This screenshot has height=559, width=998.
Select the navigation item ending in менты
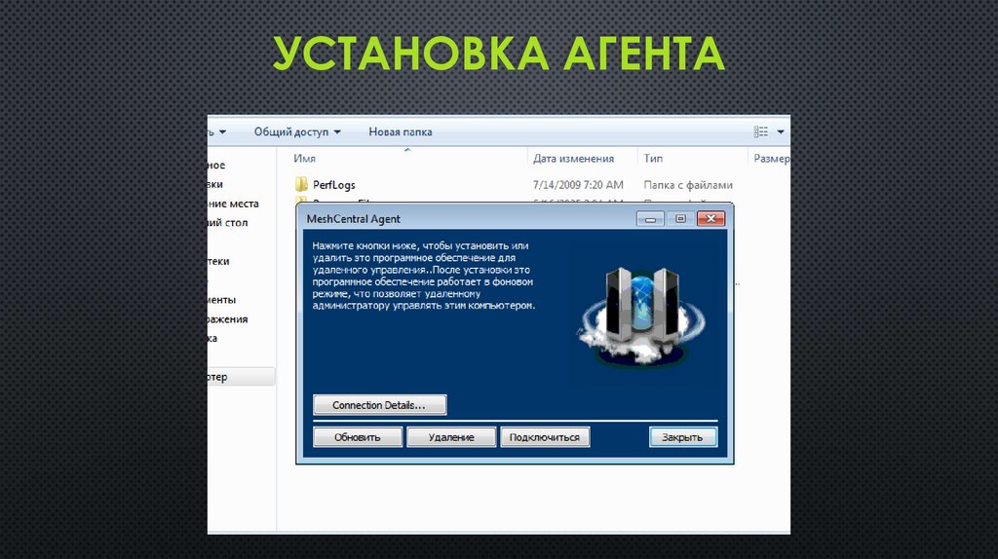coord(222,300)
